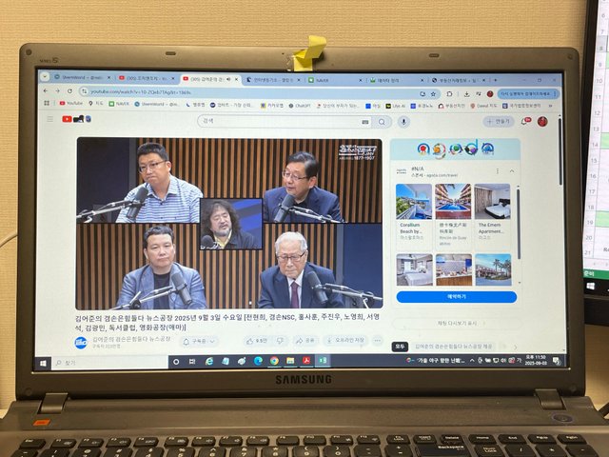
Task: Click the page vertical scrollbar
Action: click(560, 151)
